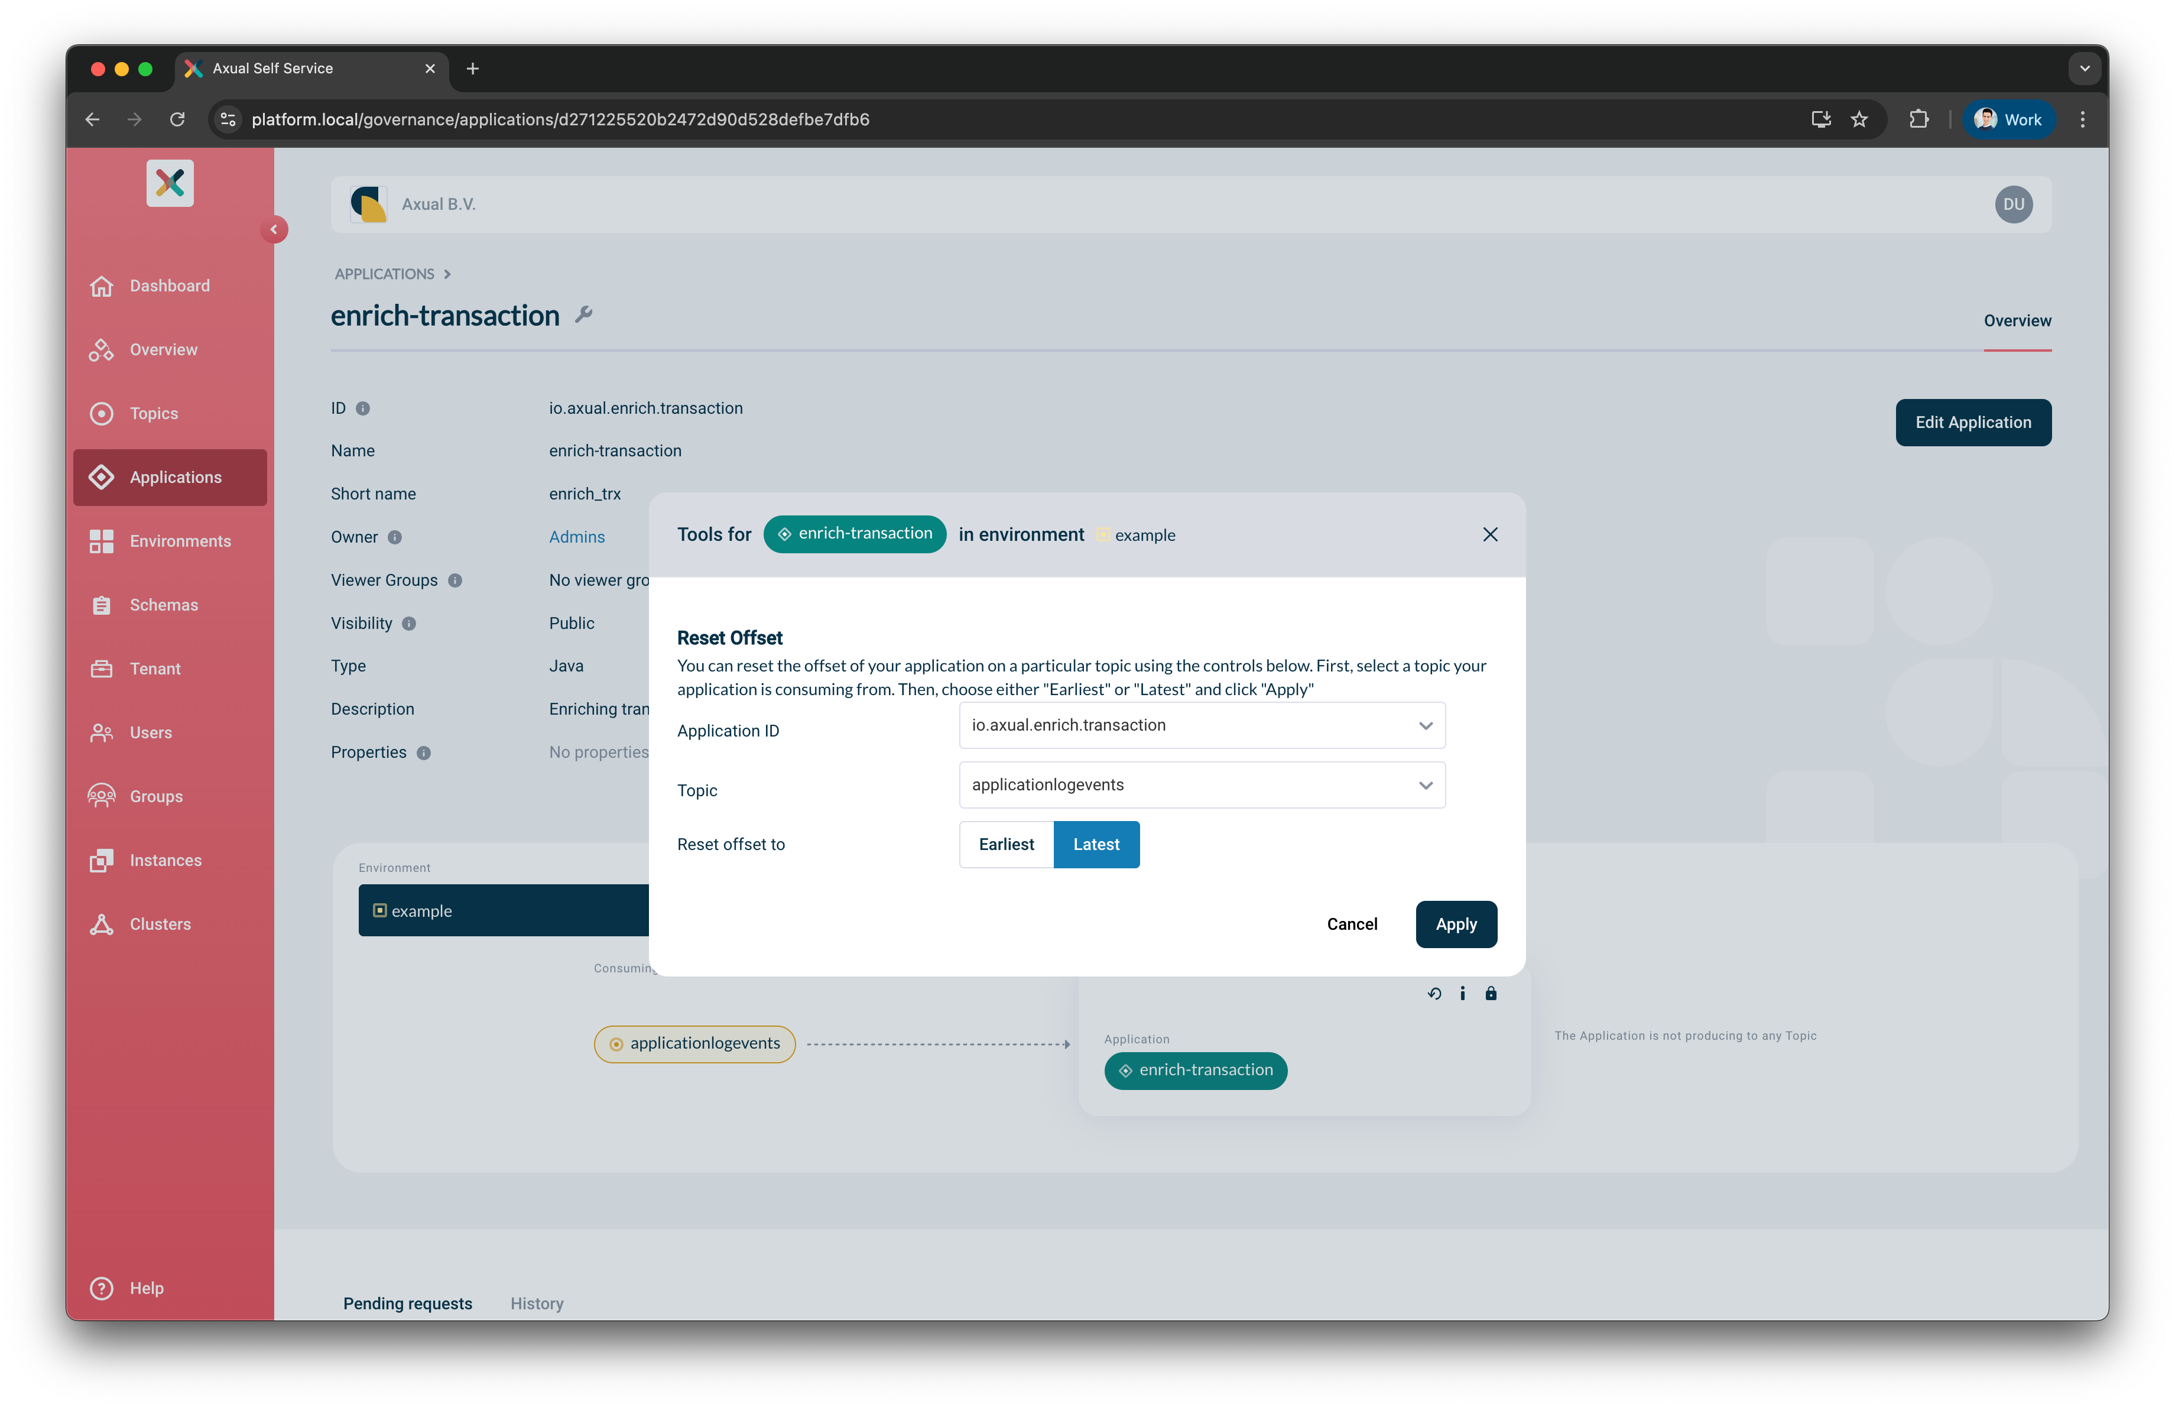The width and height of the screenshot is (2175, 1408).
Task: Open the lock icon on the application card
Action: coord(1491,993)
